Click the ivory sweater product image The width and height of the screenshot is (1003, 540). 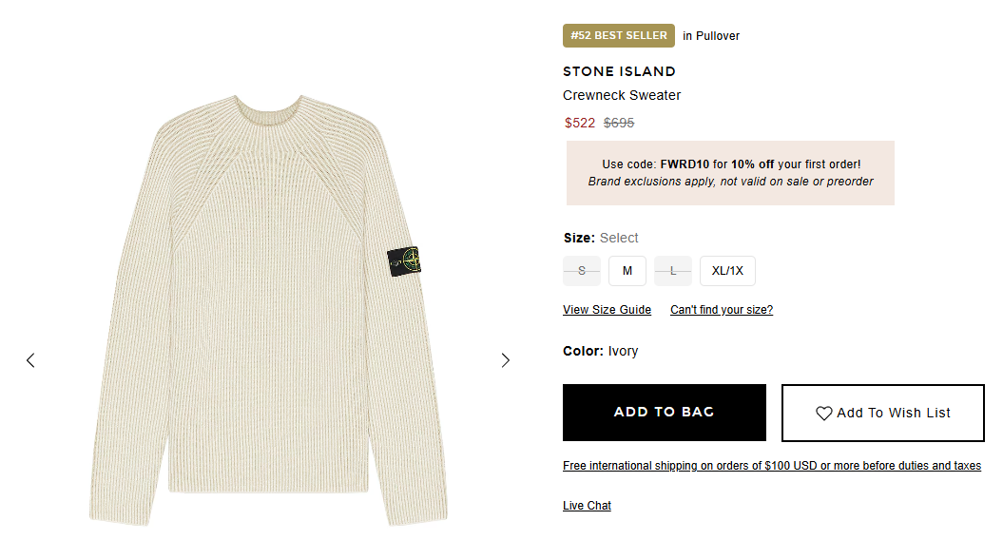pos(266,314)
